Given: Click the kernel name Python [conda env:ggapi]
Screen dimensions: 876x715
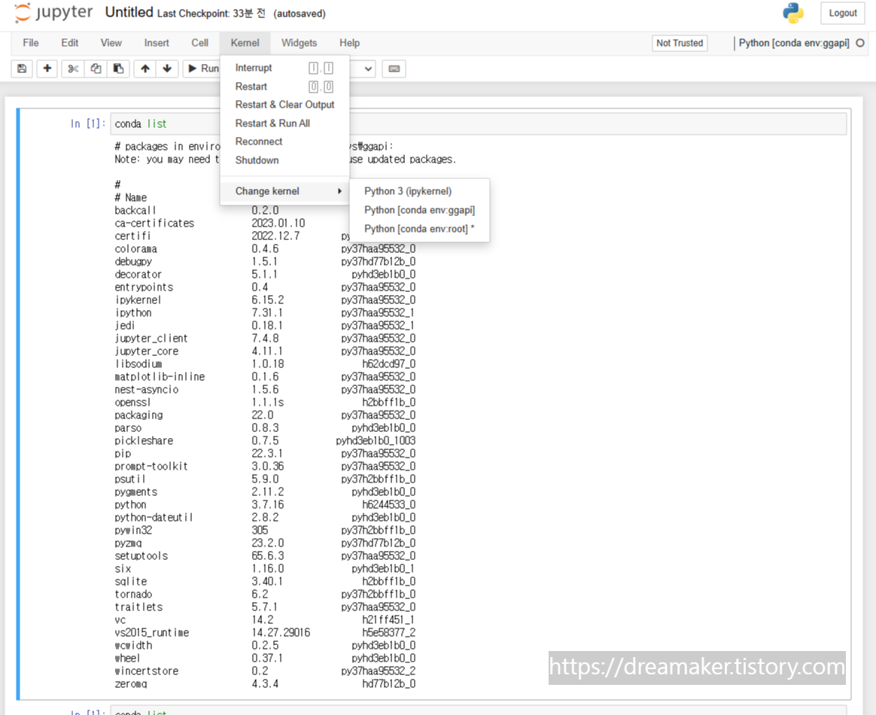Looking at the screenshot, I should (794, 43).
